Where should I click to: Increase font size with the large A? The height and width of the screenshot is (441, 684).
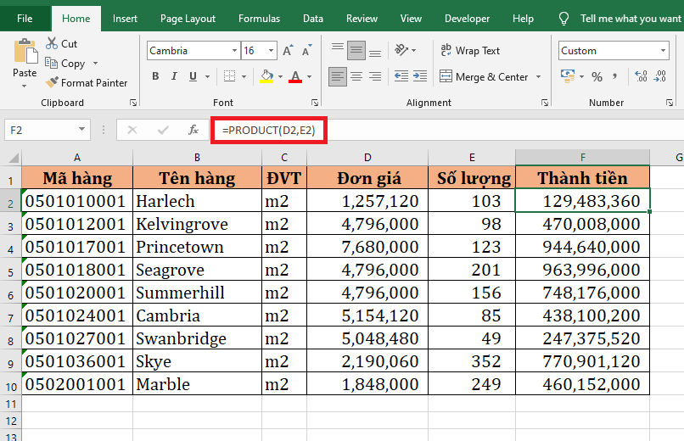tap(288, 51)
